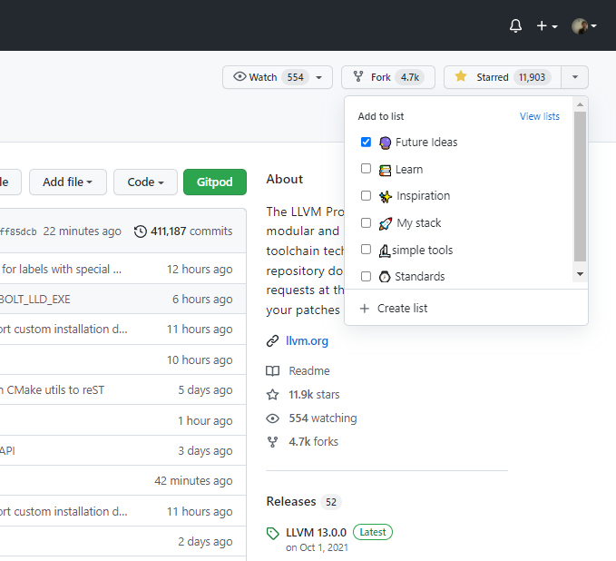Screen dimensions: 616x561
Task: Check the My stack list
Action: click(x=366, y=222)
